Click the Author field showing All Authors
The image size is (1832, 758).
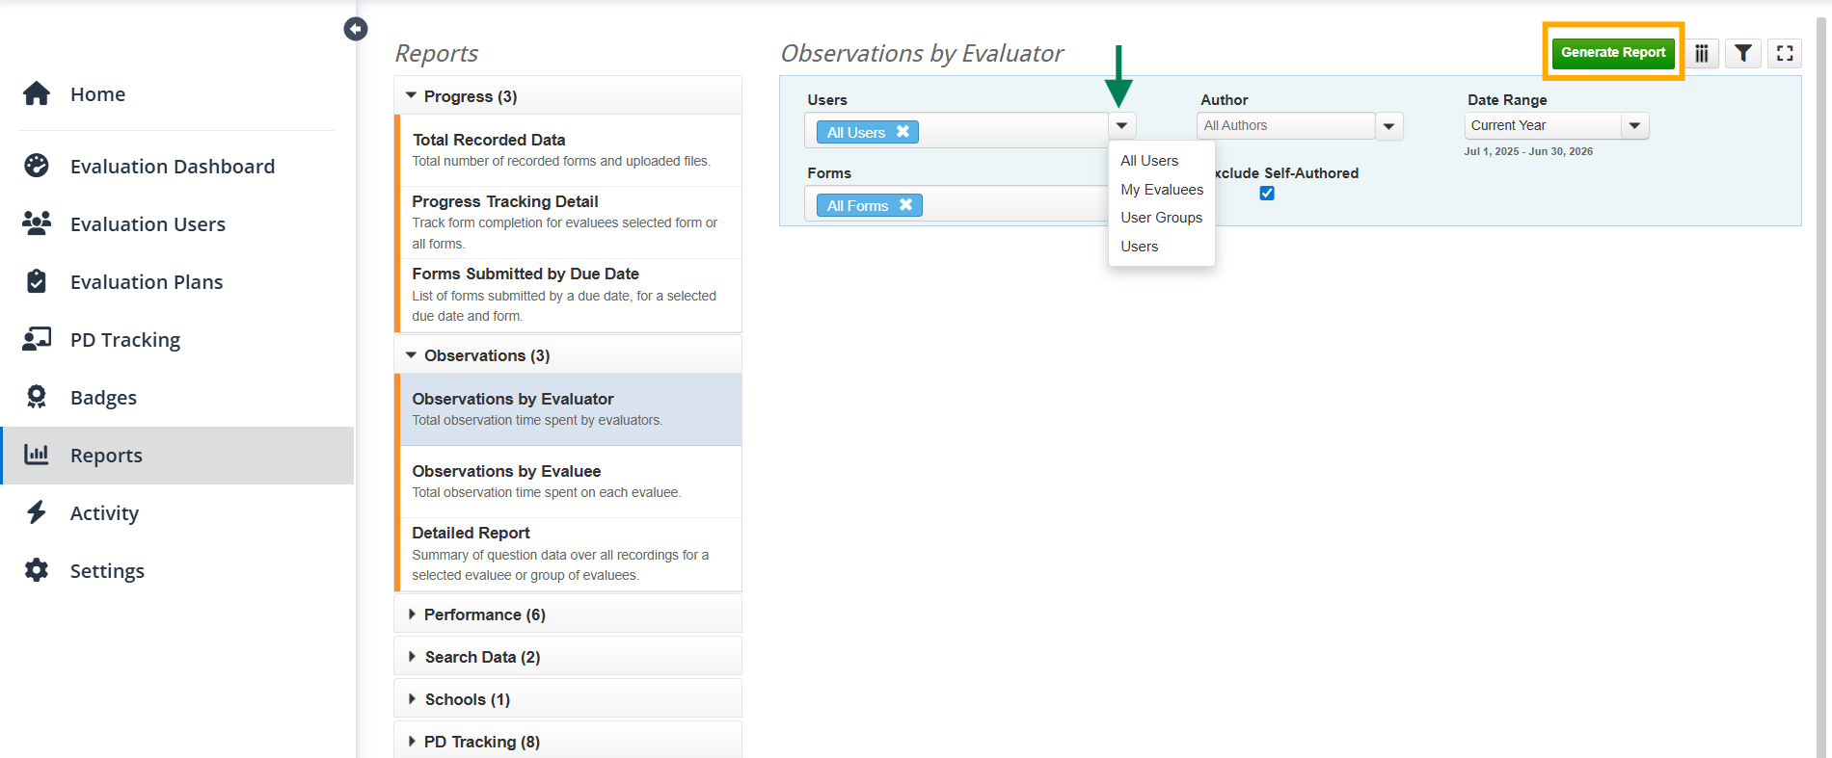[1286, 126]
